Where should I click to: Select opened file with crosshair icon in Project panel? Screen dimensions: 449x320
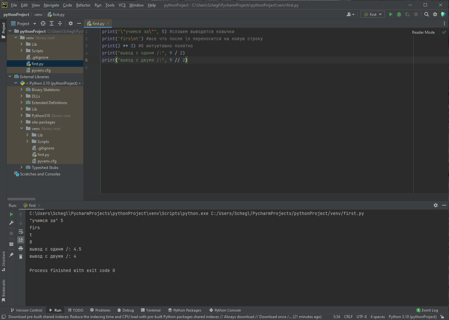coord(43,23)
